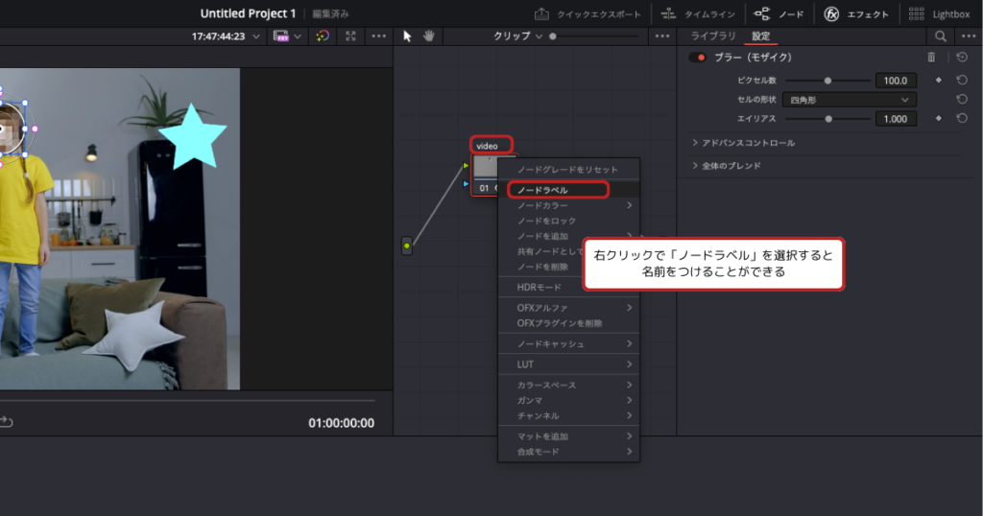Image resolution: width=983 pixels, height=516 pixels.
Task: Toggle the ノード panel button
Action: pyautogui.click(x=779, y=14)
